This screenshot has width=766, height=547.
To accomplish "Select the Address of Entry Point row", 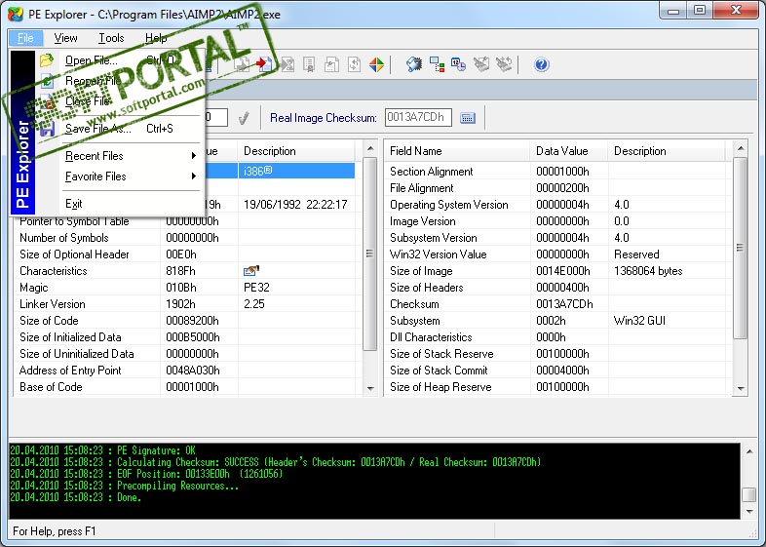I will click(x=188, y=371).
